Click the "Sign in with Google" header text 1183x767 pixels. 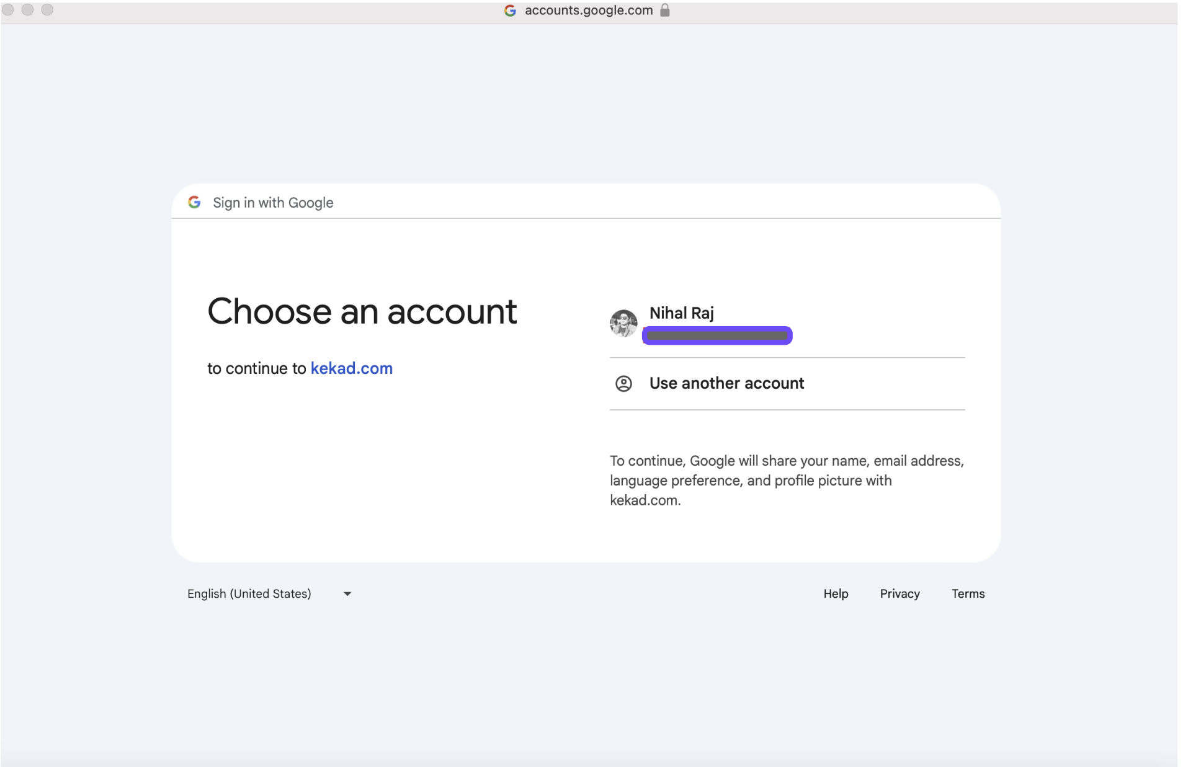coord(273,203)
